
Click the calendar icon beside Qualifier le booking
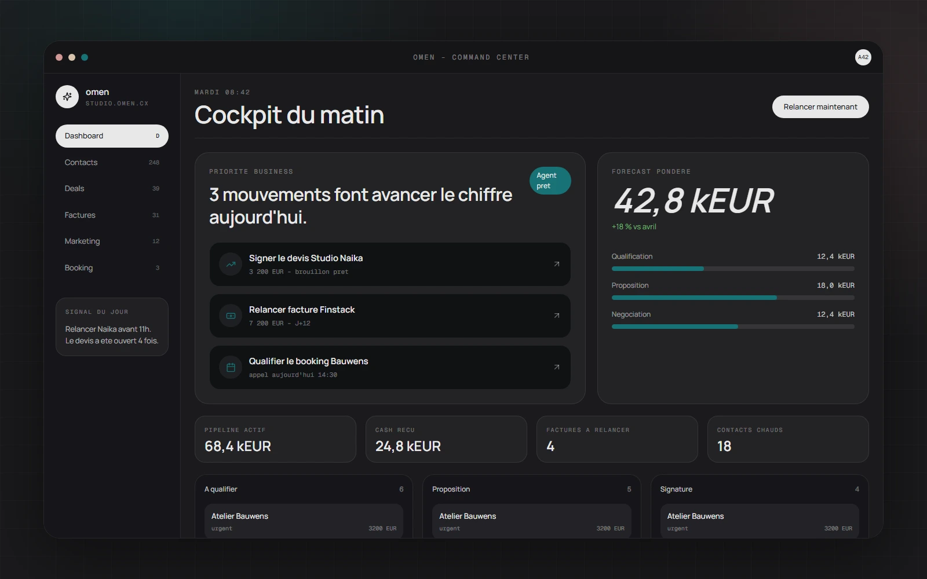[x=231, y=367]
